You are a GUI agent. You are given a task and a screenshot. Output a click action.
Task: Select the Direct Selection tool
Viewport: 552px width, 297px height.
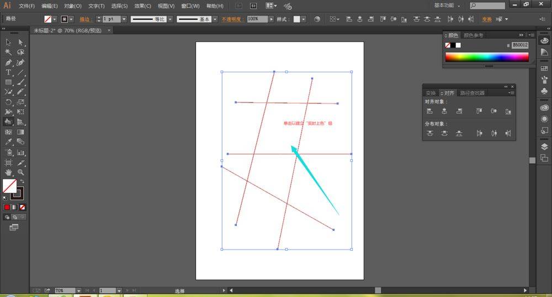[x=20, y=42]
